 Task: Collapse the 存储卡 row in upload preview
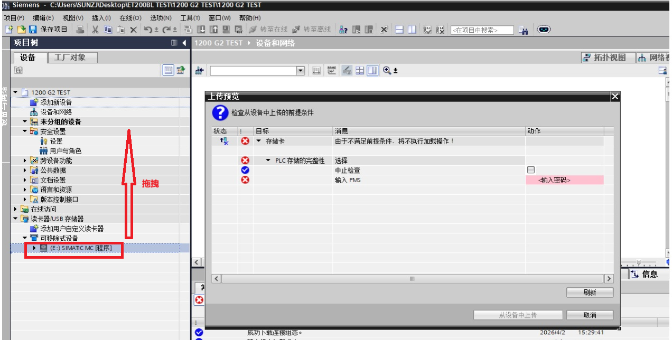[x=259, y=141]
